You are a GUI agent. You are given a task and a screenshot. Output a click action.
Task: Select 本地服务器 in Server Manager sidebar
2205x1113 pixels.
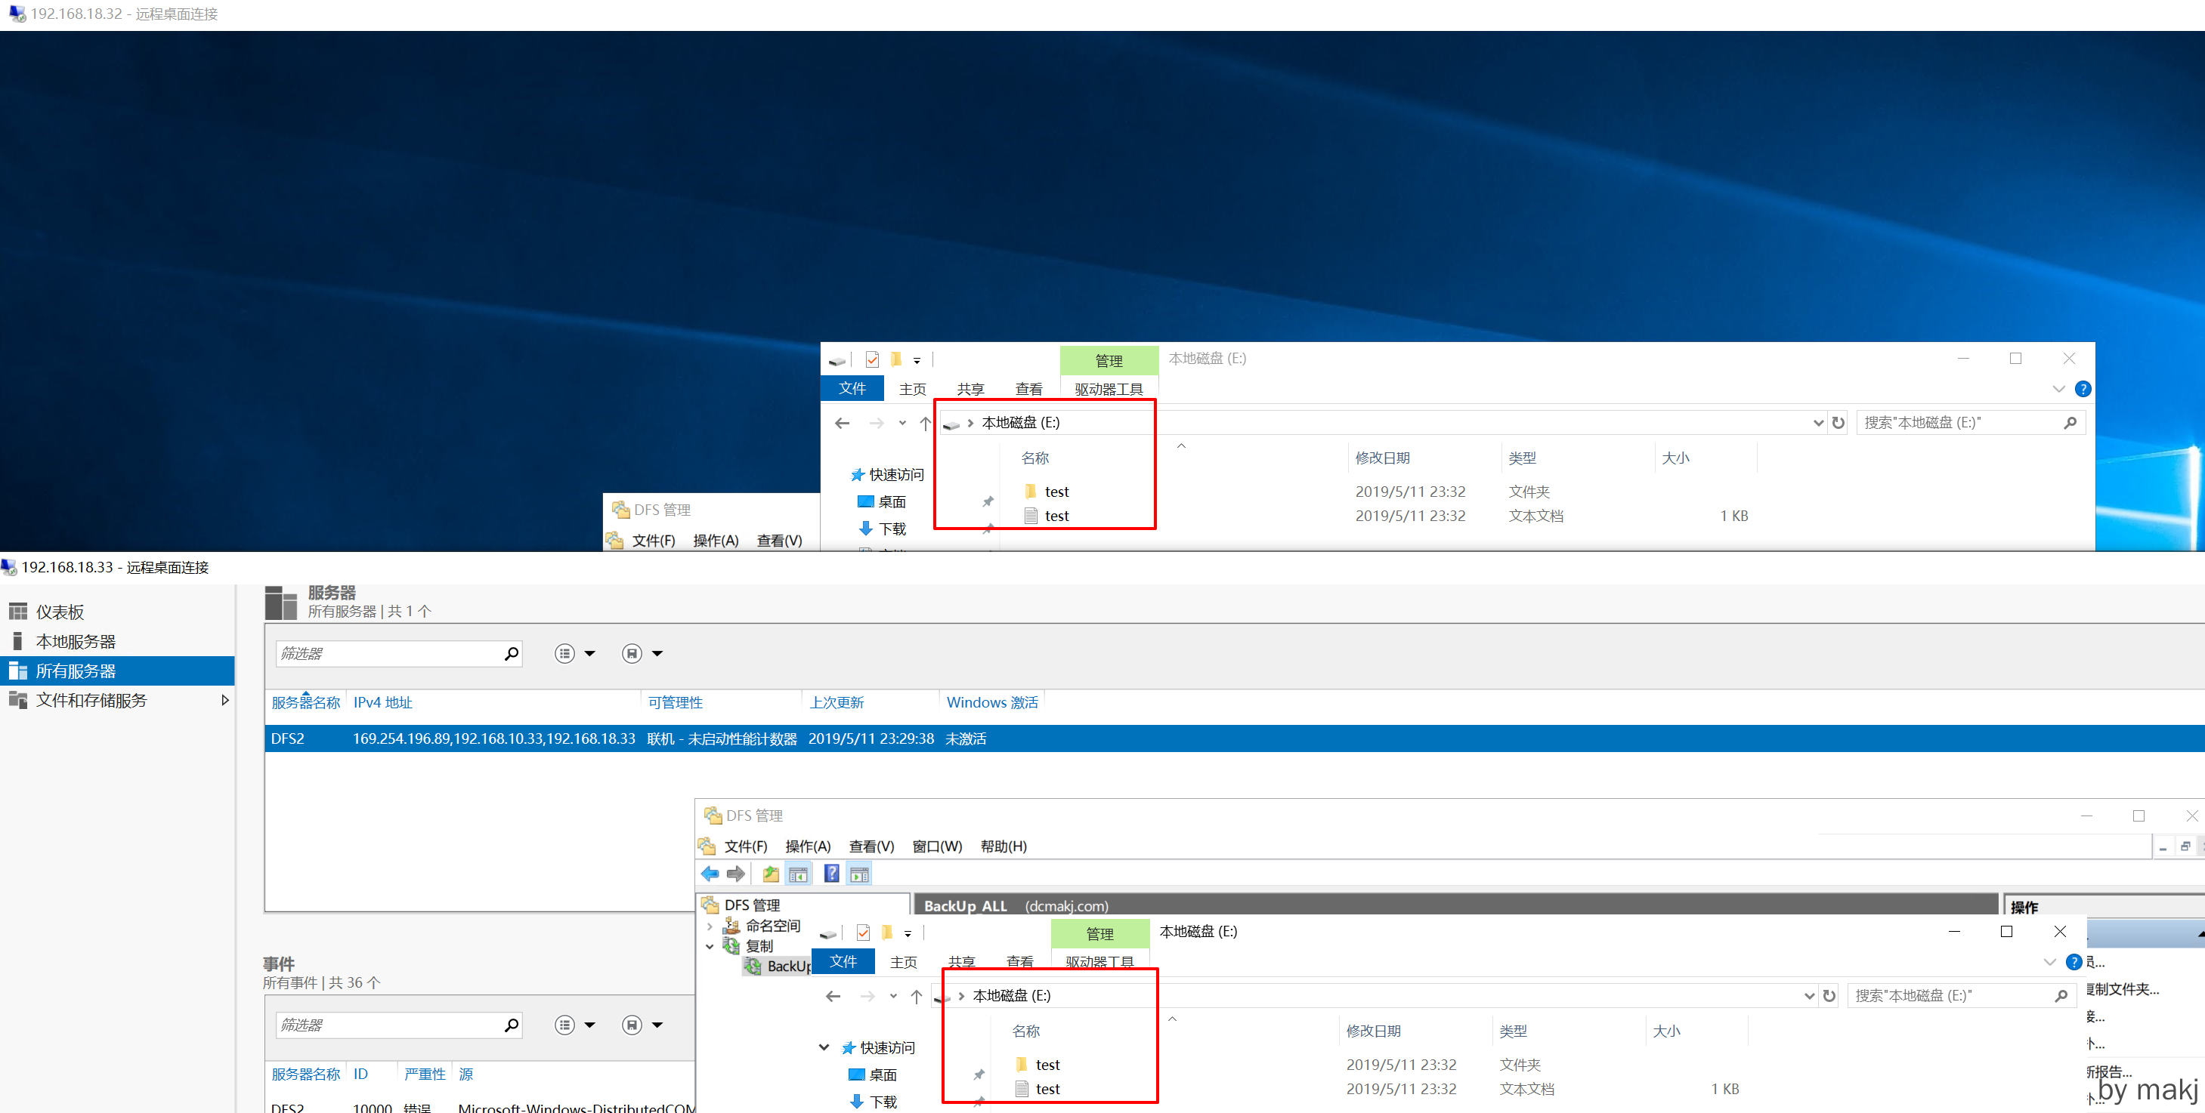[76, 642]
